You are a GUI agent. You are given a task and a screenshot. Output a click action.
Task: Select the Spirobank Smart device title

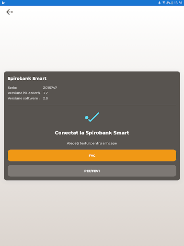27,78
